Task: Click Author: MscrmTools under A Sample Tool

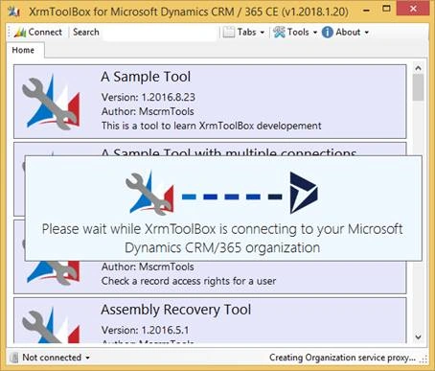Action: [148, 111]
